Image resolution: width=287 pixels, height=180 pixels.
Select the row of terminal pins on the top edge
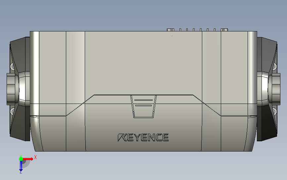pyautogui.click(x=197, y=30)
